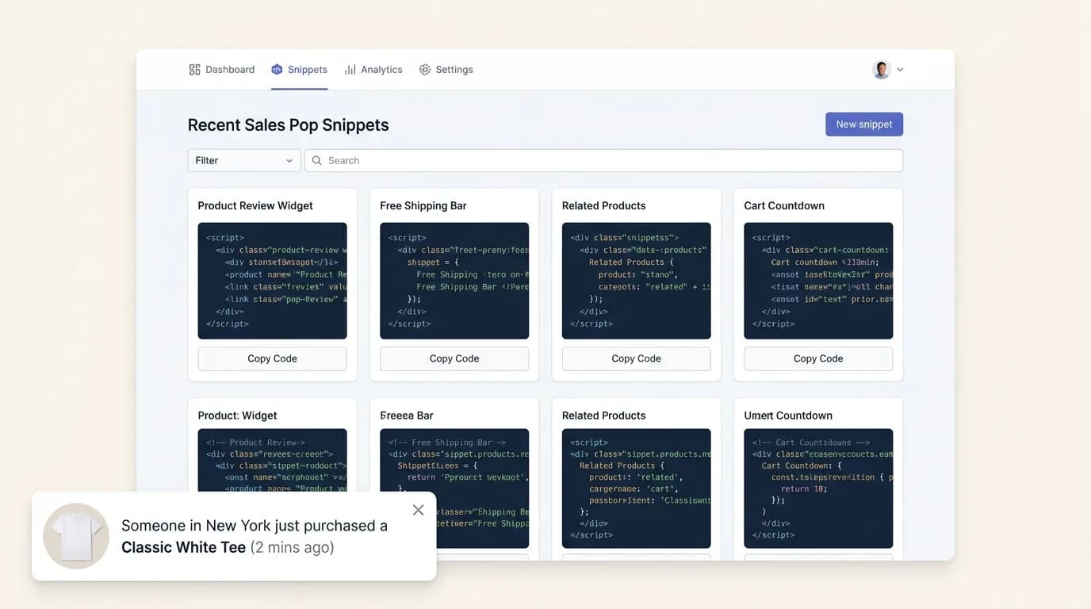Screen dimensions: 1091x609
Task: Copy Code for top Related Products card
Action: (636, 358)
